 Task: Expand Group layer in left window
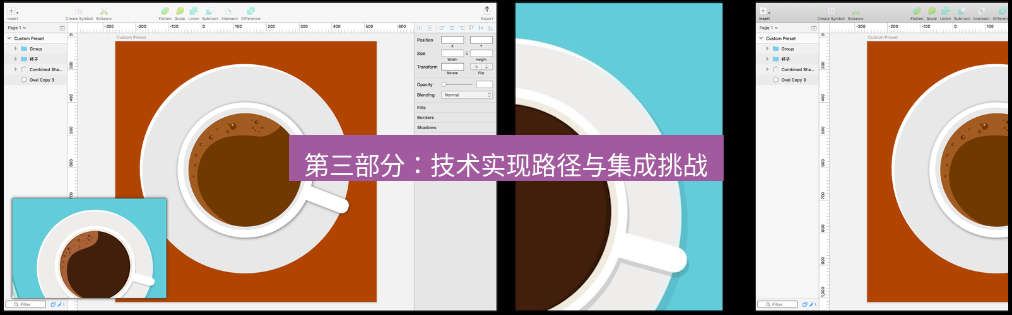(x=16, y=49)
